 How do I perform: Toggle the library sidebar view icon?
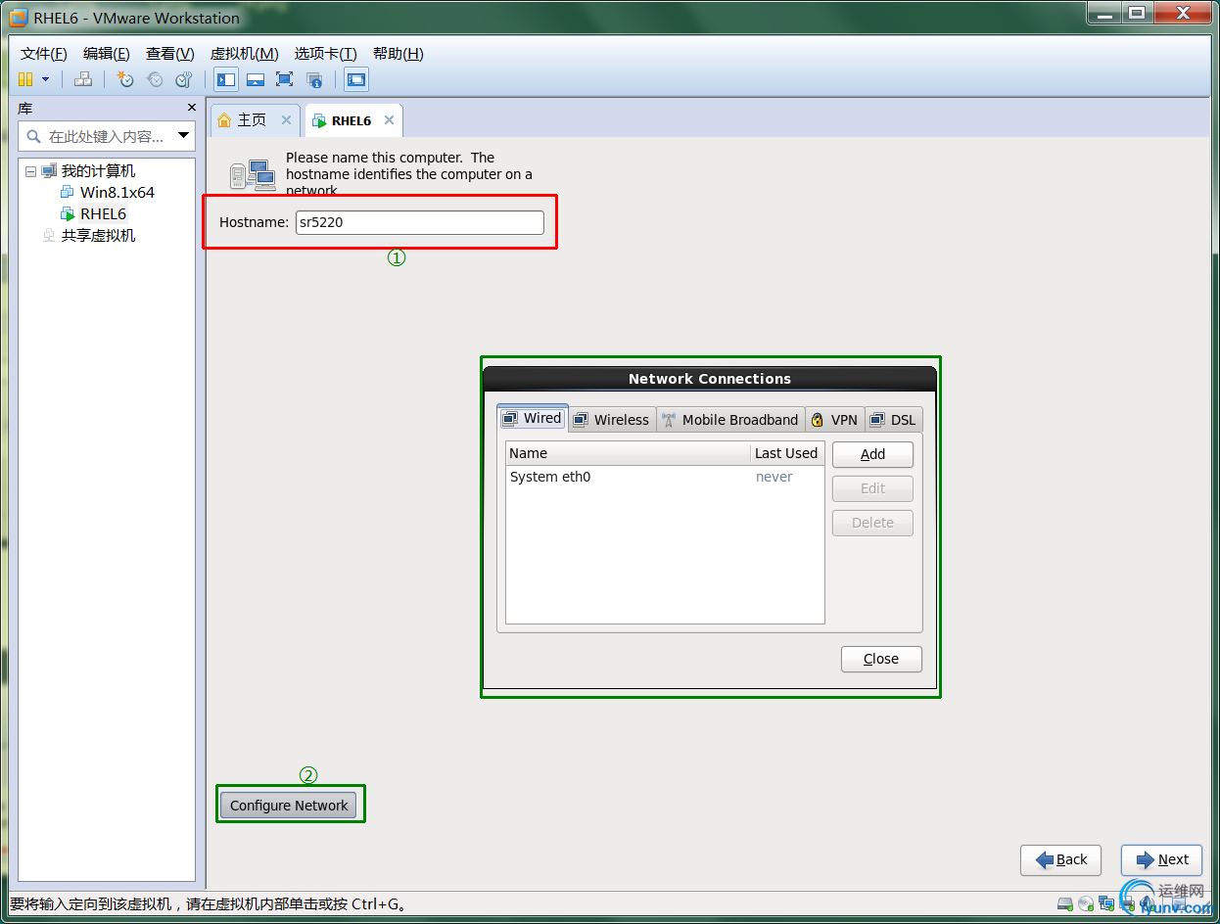tap(226, 79)
